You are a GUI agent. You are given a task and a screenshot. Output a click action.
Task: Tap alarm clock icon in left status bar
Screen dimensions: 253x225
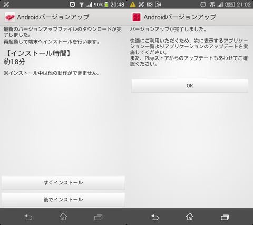pos(72,4)
